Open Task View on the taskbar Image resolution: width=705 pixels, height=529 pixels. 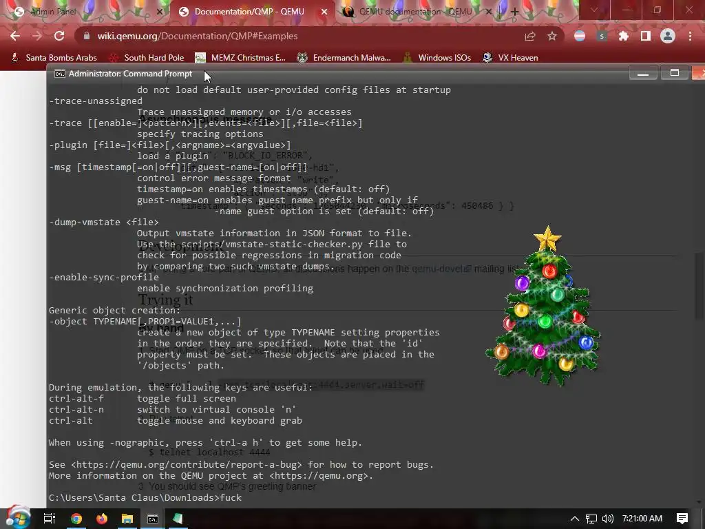[50, 519]
